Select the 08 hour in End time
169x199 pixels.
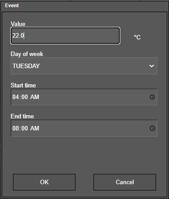pos(16,128)
